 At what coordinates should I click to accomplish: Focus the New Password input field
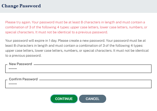click(x=78, y=69)
